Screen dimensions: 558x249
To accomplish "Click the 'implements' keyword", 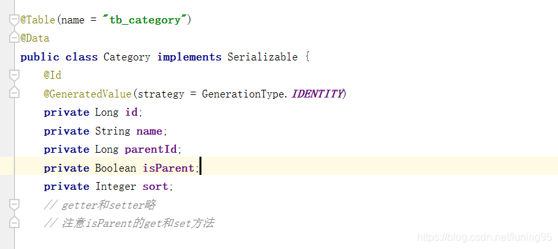I will click(x=189, y=57).
